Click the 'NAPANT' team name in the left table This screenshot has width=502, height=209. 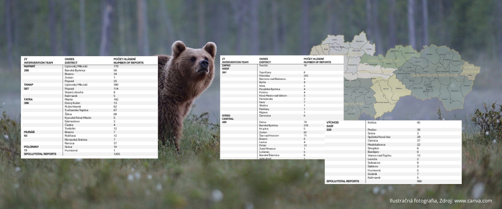click(x=29, y=66)
